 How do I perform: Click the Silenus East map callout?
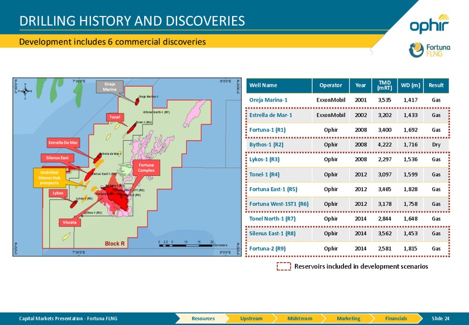57,158
